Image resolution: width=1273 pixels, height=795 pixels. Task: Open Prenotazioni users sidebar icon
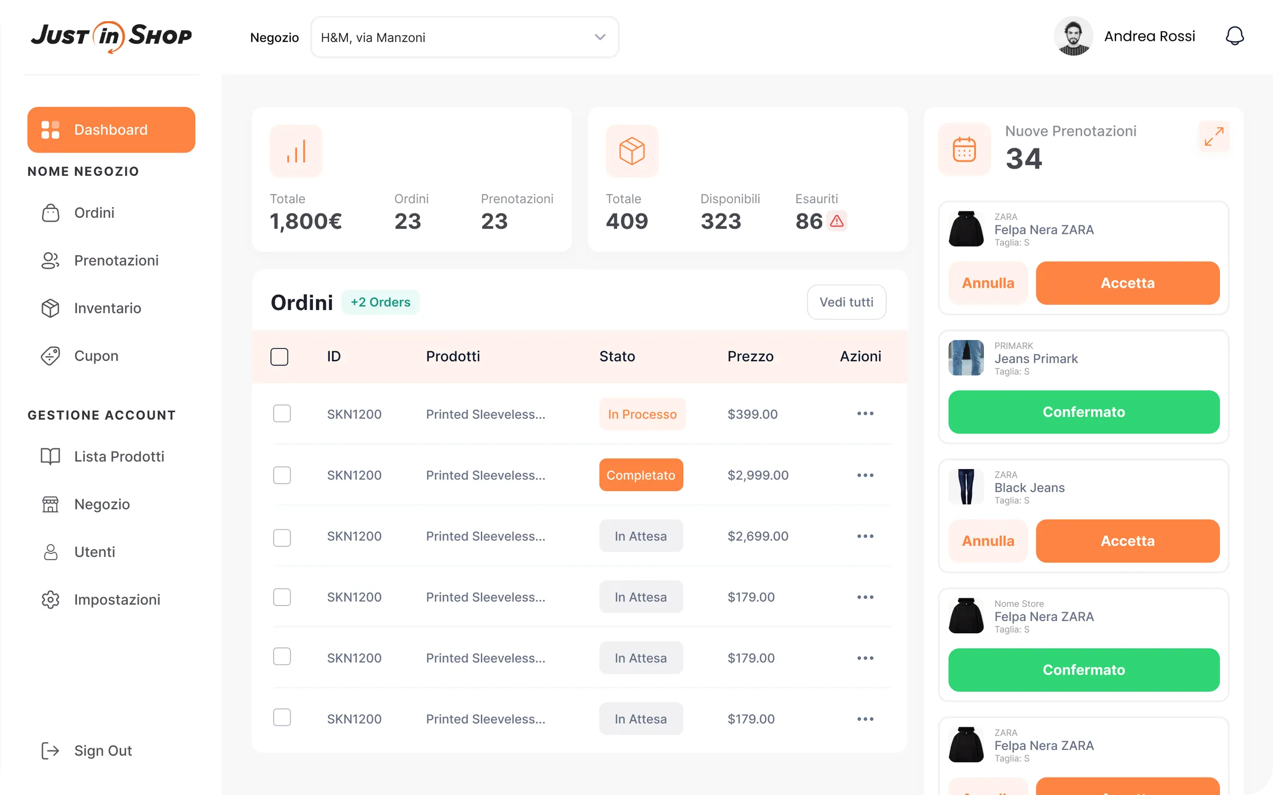(x=50, y=260)
